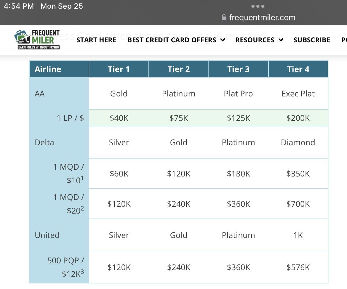Tap the three-dot multitasking indicator
This screenshot has height=289, width=347.
pos(258,6)
